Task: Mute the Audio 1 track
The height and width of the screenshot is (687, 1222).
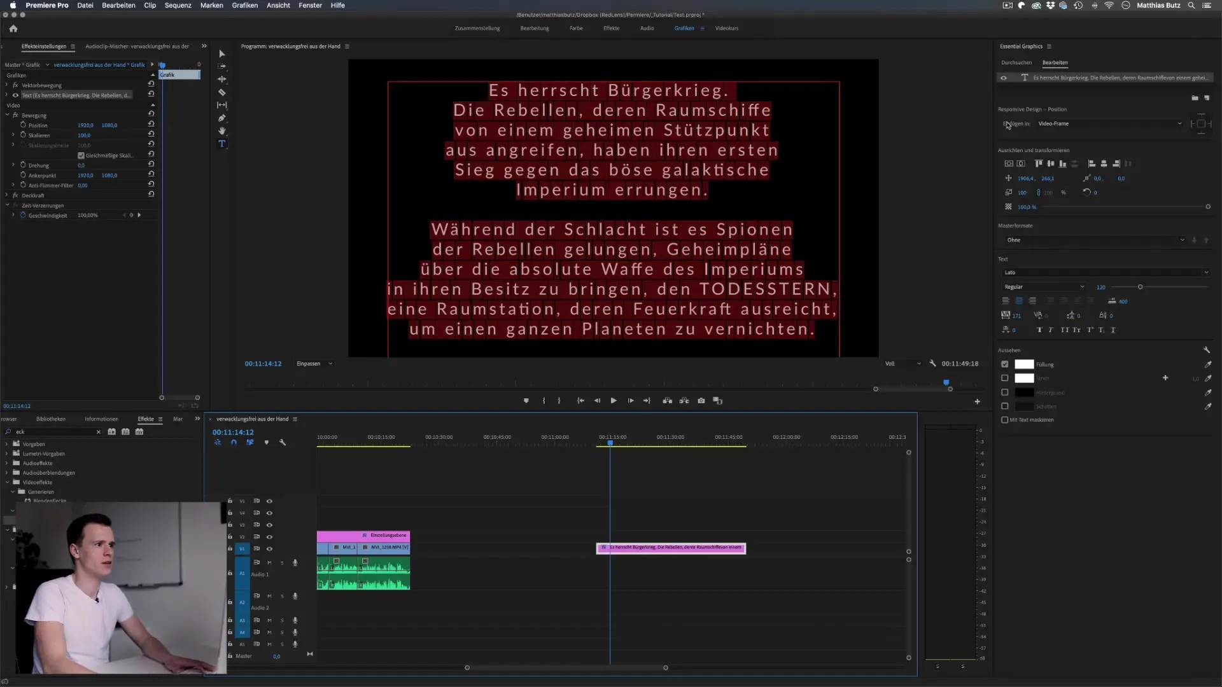Action: [x=269, y=562]
